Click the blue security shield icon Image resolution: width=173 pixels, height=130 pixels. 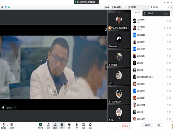pyautogui.click(x=6, y=7)
